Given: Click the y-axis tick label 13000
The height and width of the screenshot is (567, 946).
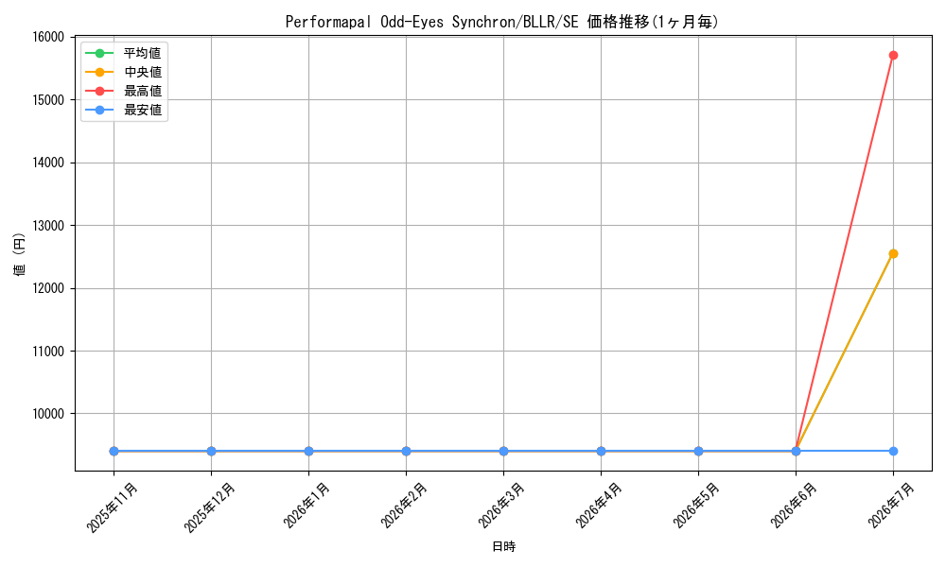Looking at the screenshot, I should click(x=48, y=226).
